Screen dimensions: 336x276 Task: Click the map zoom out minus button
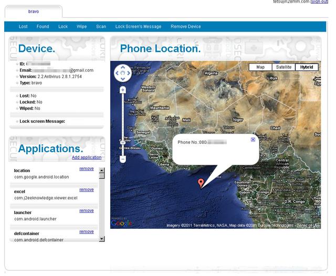click(123, 159)
